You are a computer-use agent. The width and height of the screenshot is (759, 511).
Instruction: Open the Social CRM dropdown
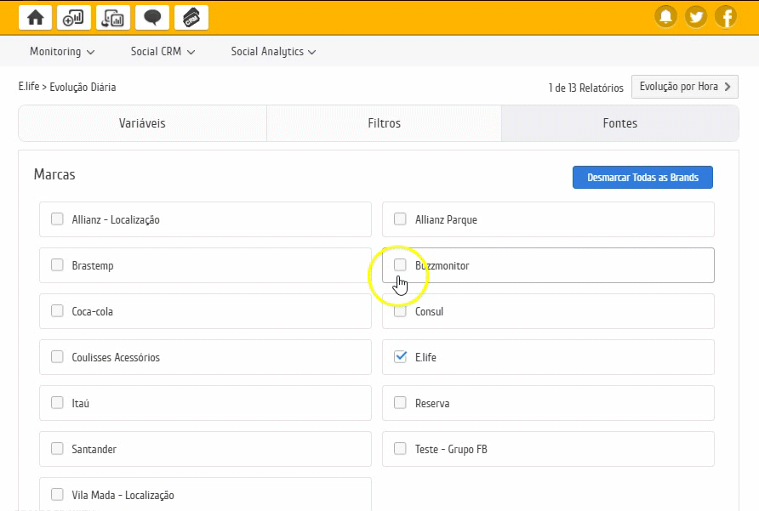163,52
